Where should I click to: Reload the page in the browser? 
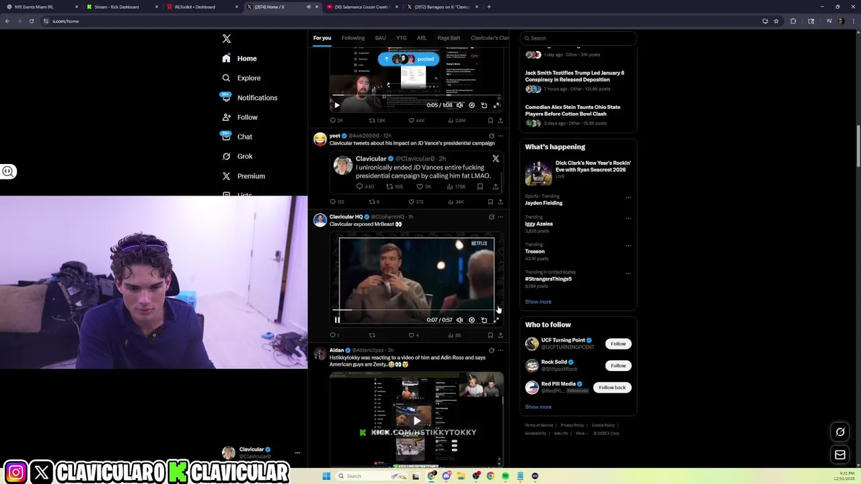pos(31,21)
